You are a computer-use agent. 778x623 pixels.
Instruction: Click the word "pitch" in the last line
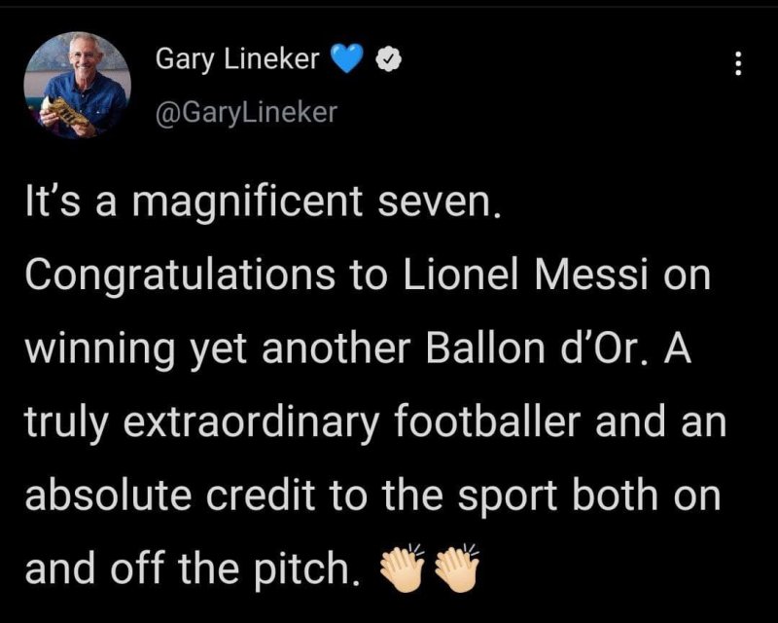pyautogui.click(x=306, y=568)
